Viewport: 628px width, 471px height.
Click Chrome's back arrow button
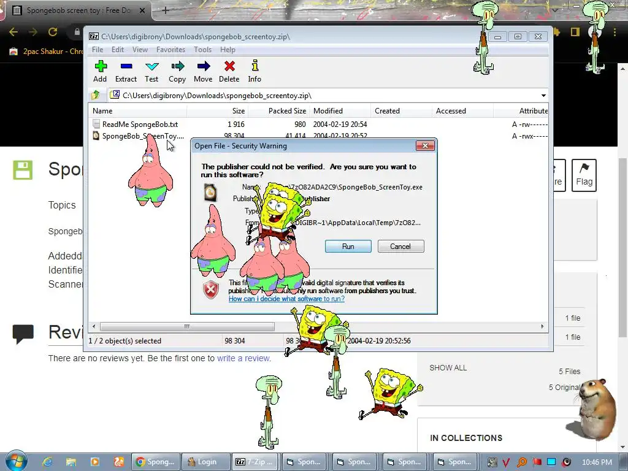pyautogui.click(x=13, y=32)
